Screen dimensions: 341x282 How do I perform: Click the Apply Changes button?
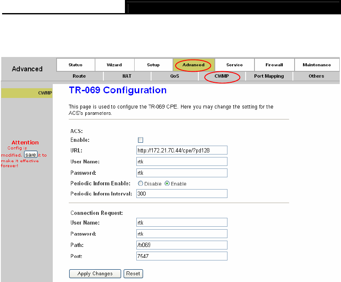(95, 274)
